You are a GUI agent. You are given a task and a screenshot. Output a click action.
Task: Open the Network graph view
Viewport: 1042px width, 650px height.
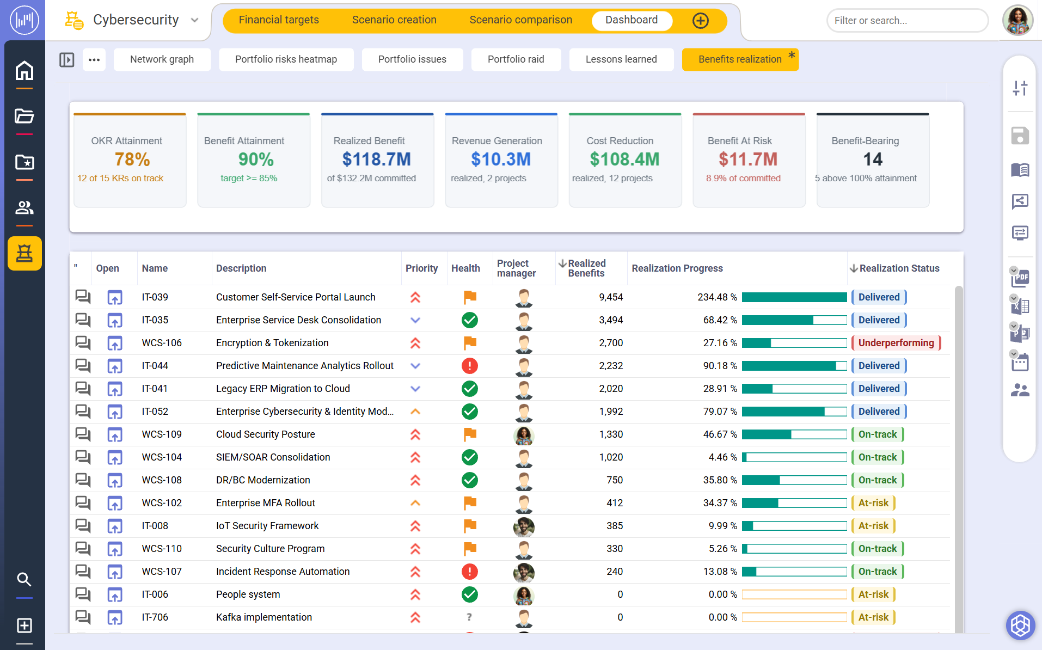click(x=162, y=59)
